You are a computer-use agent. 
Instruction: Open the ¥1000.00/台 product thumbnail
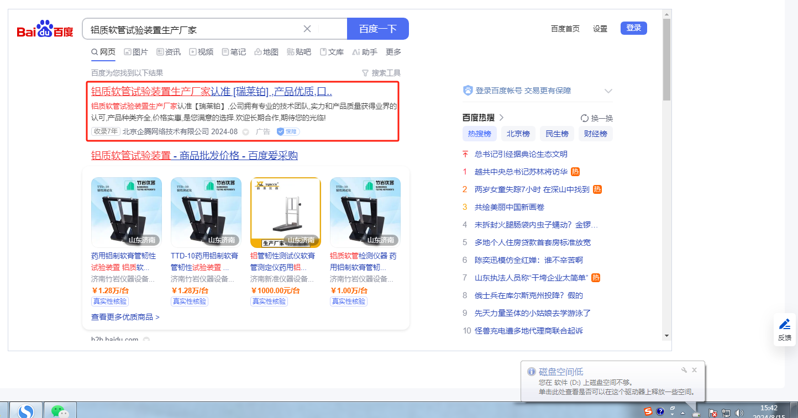(x=286, y=213)
